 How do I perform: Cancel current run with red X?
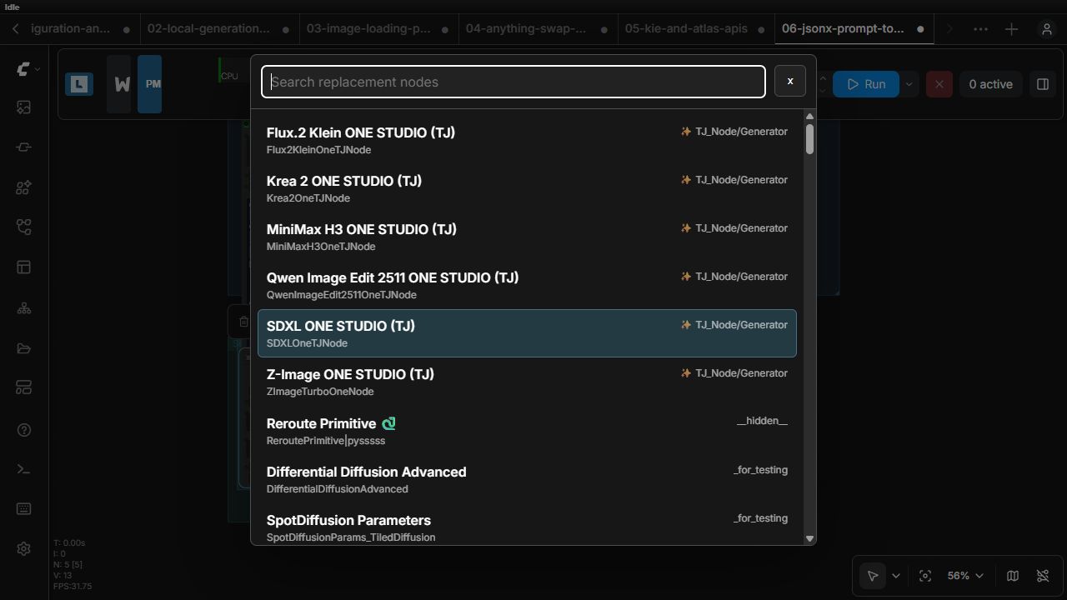pyautogui.click(x=939, y=84)
